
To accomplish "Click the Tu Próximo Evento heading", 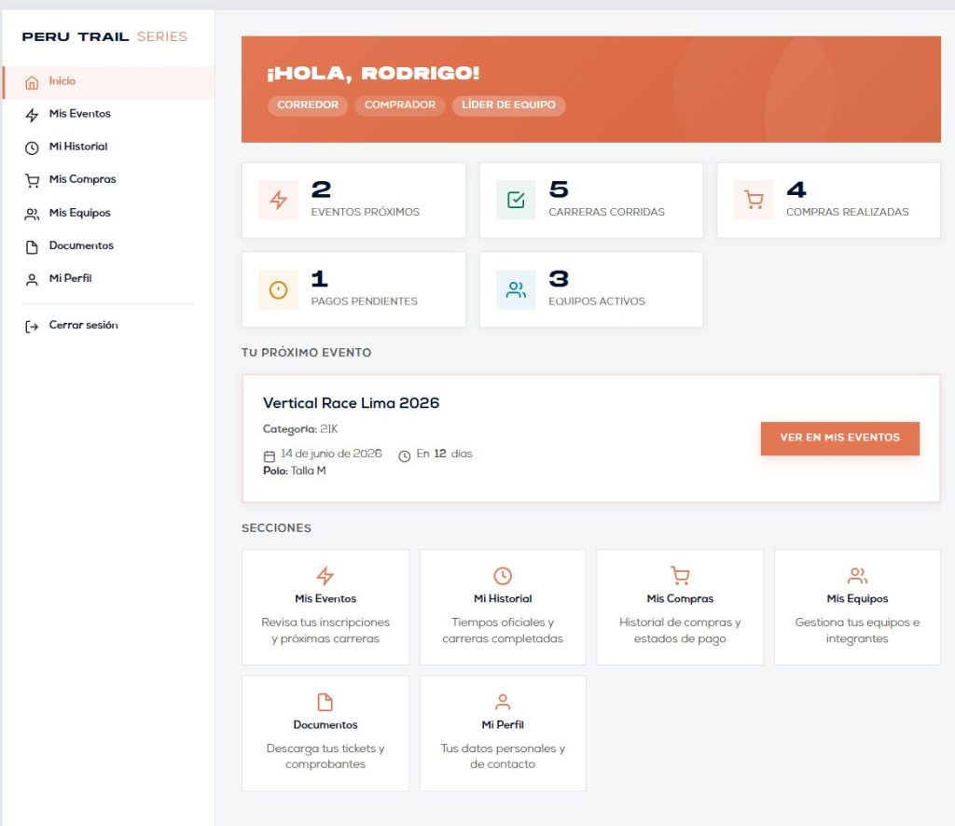I will point(306,353).
